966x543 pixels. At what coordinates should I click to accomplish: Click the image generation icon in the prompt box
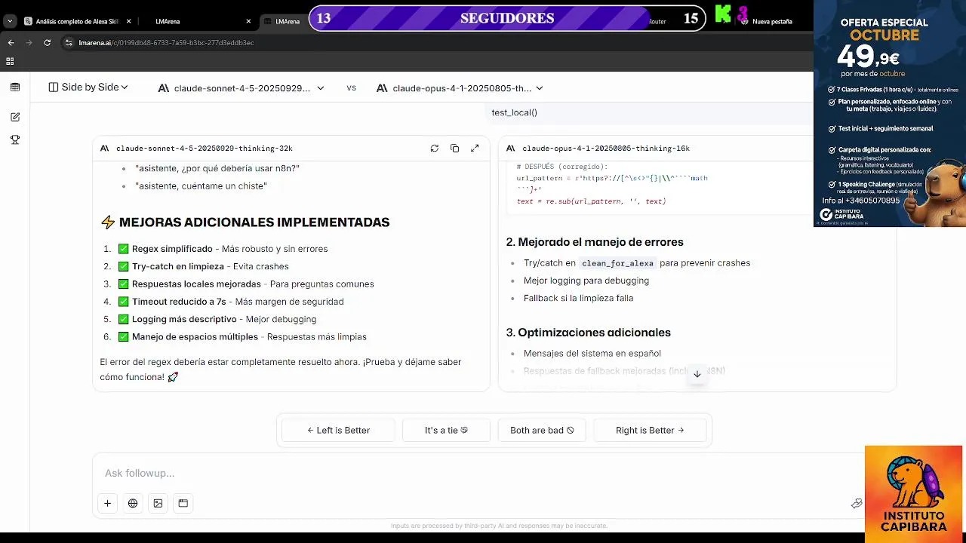(x=158, y=503)
